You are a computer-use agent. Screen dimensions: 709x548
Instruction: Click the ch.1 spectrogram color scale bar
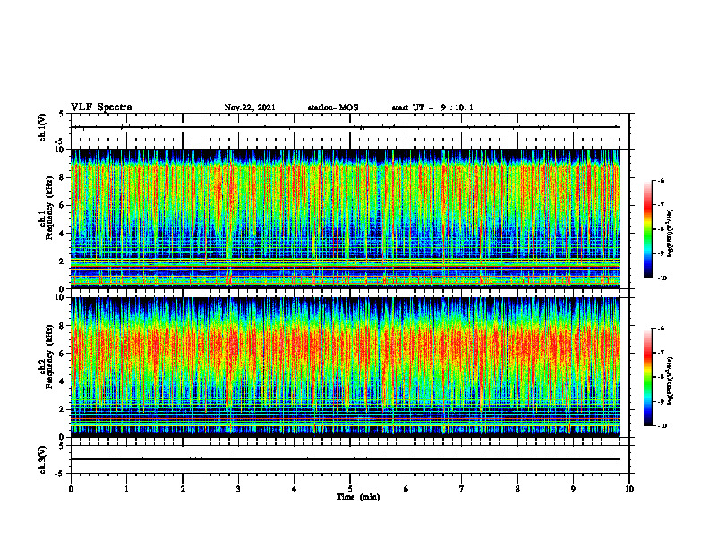(x=647, y=229)
